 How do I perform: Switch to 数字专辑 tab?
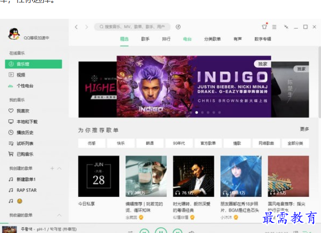[263, 39]
